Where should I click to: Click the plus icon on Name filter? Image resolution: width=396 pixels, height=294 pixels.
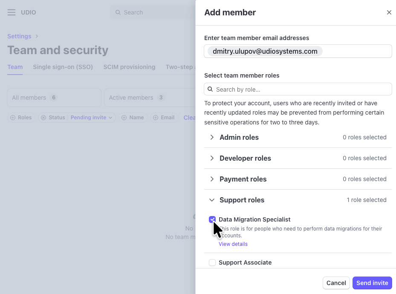pos(124,118)
